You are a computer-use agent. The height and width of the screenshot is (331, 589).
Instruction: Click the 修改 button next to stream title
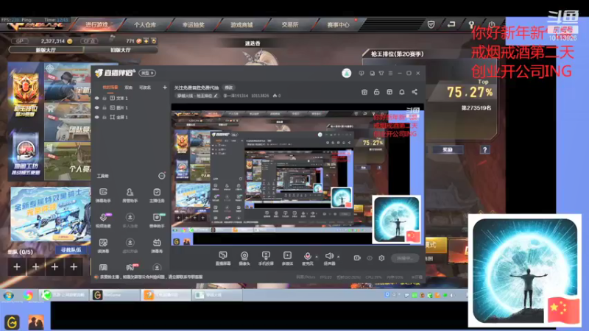(229, 88)
